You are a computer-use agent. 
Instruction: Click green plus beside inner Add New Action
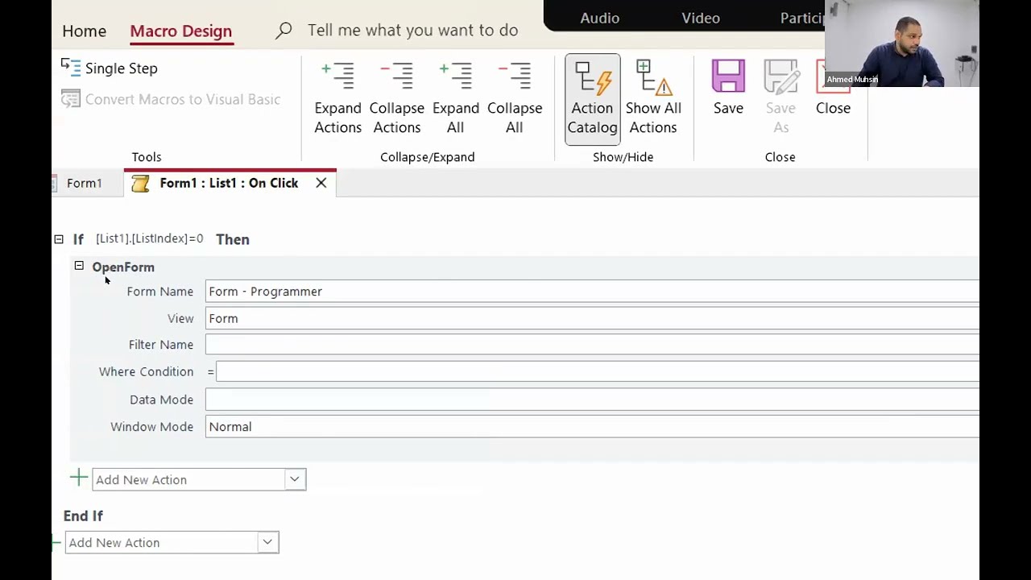79,478
